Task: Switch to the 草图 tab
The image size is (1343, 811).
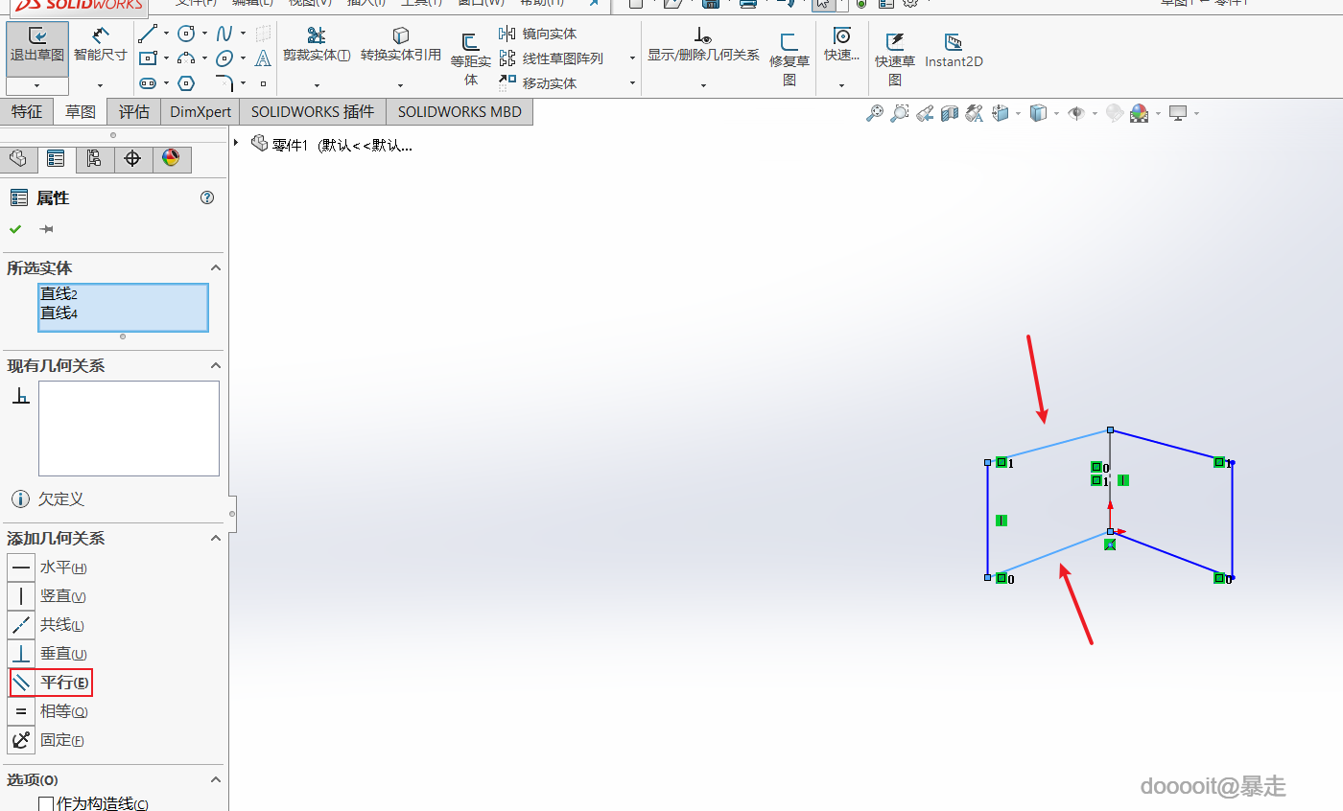Action: (81, 112)
